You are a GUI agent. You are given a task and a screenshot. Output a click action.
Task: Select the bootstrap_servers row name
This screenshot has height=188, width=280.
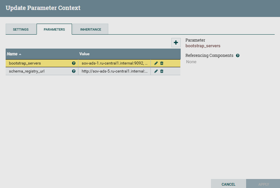point(25,63)
